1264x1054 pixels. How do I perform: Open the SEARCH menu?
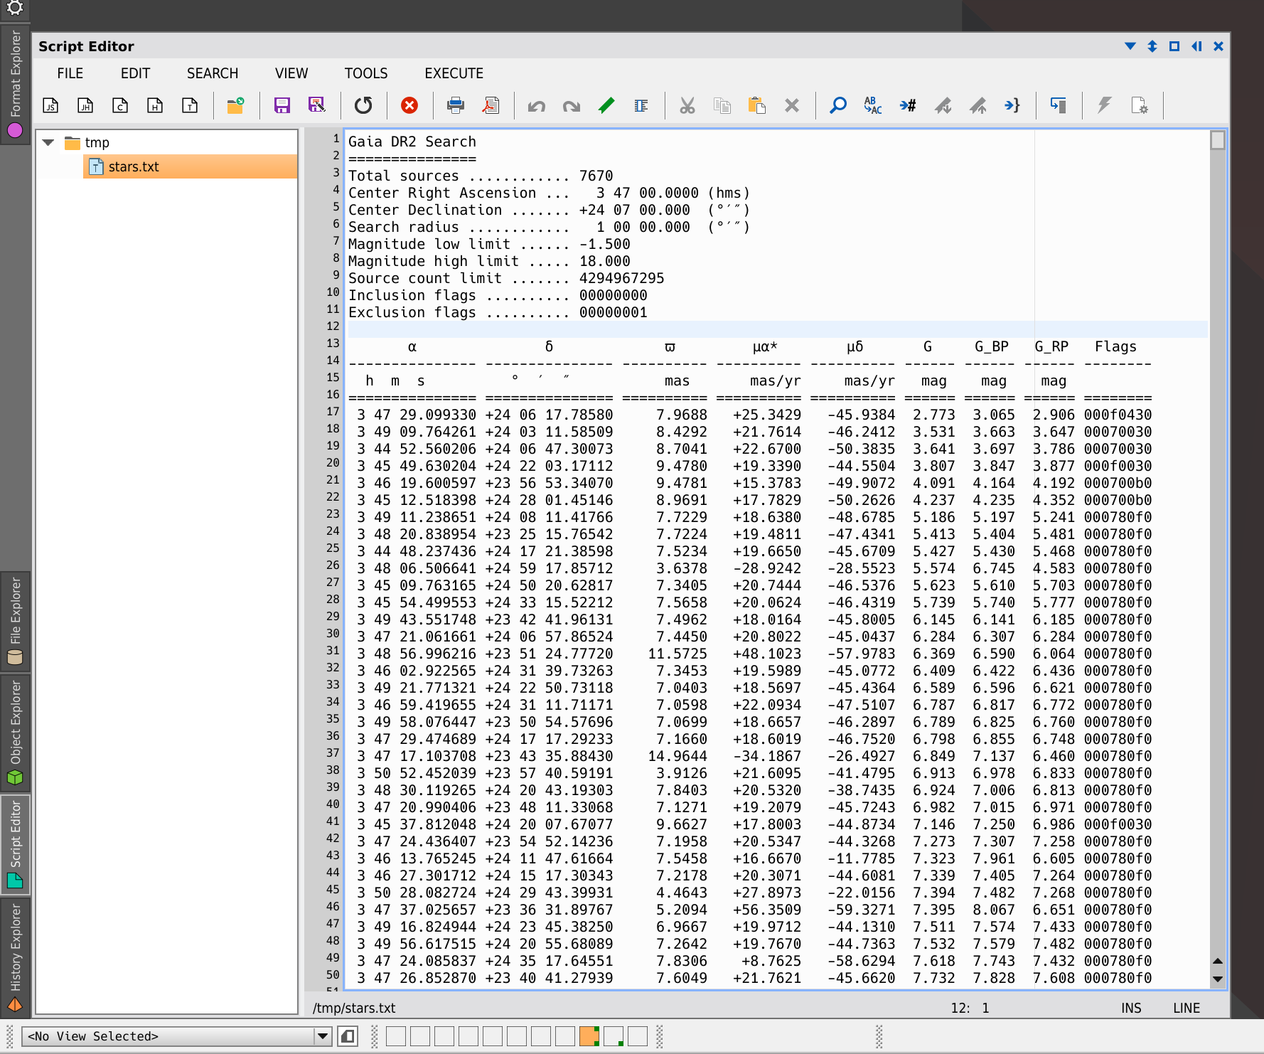pyautogui.click(x=213, y=73)
